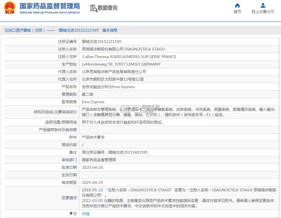Open the 首页 home icon
This screenshot has height=218, width=281.
(237, 5)
